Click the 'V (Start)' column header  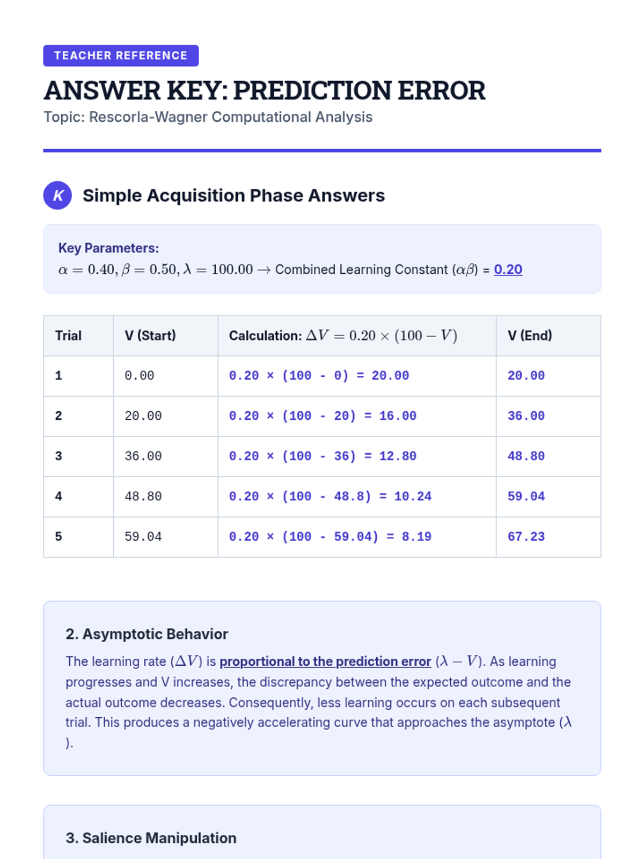pyautogui.click(x=150, y=336)
